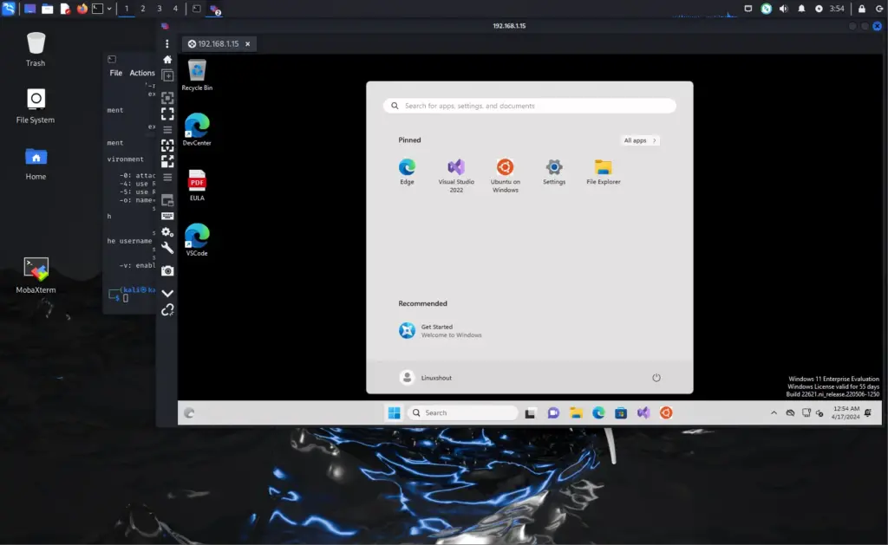Click the Start menu search field
Image resolution: width=888 pixels, height=545 pixels.
[530, 106]
